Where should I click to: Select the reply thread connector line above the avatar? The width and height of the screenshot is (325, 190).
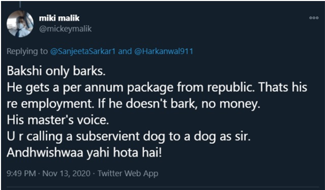tap(20, 5)
